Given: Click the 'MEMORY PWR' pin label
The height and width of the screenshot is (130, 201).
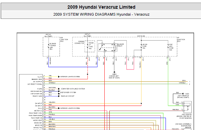Looking at the screenshot, I should pos(37,79).
